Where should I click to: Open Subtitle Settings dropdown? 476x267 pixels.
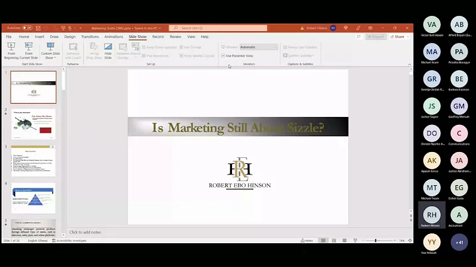[298, 56]
